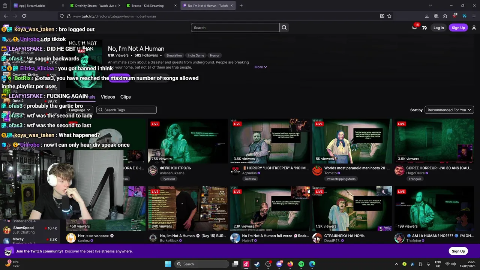Open the site shield icon in address bar
This screenshot has height=270, width=480.
point(61,16)
